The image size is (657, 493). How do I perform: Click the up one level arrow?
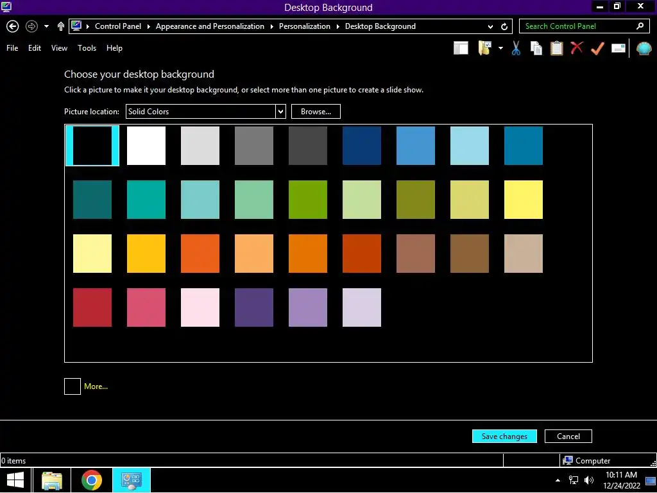point(61,26)
